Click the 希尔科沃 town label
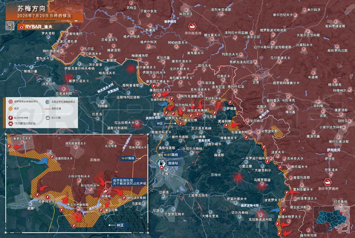This screenshot has width=355, height=238. pos(314,10)
